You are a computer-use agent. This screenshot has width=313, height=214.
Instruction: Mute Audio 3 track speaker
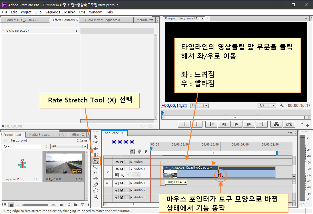coord(117,197)
